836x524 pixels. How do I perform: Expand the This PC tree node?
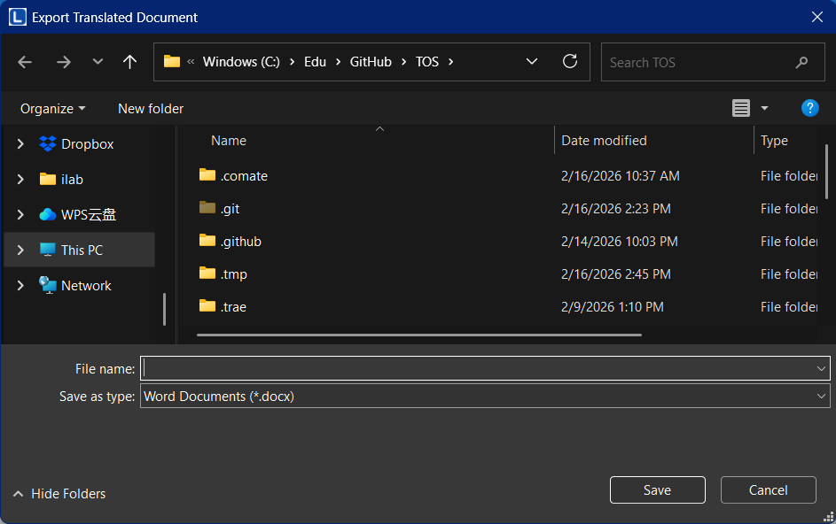tap(20, 250)
